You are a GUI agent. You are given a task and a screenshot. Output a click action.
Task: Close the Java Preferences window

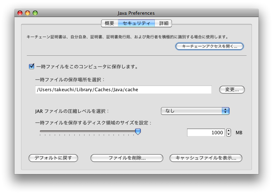tap(20, 13)
